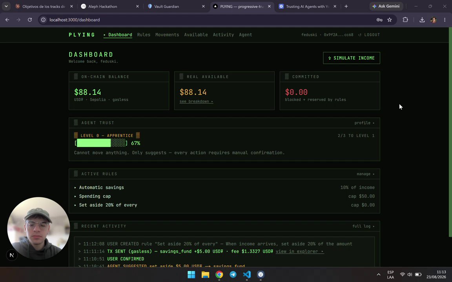Open the Agent navigation tab
This screenshot has width=452, height=282.
coord(246,34)
